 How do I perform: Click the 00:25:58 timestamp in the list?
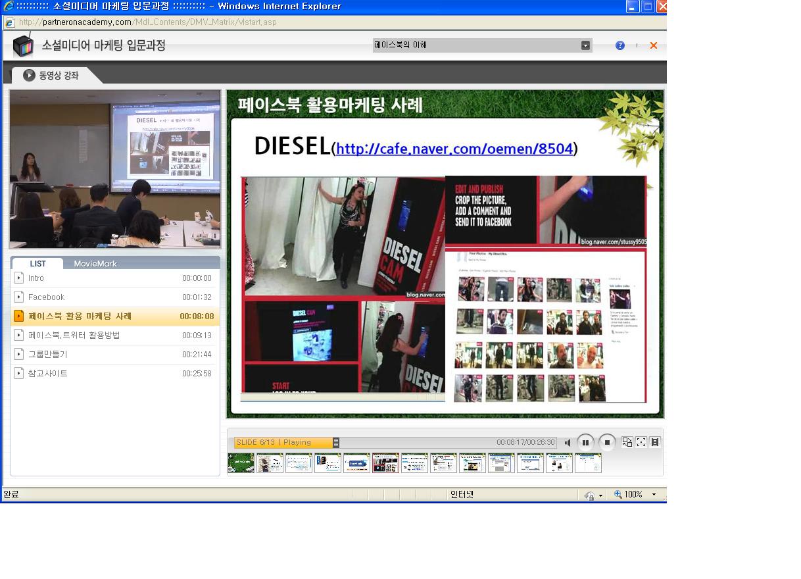point(197,374)
